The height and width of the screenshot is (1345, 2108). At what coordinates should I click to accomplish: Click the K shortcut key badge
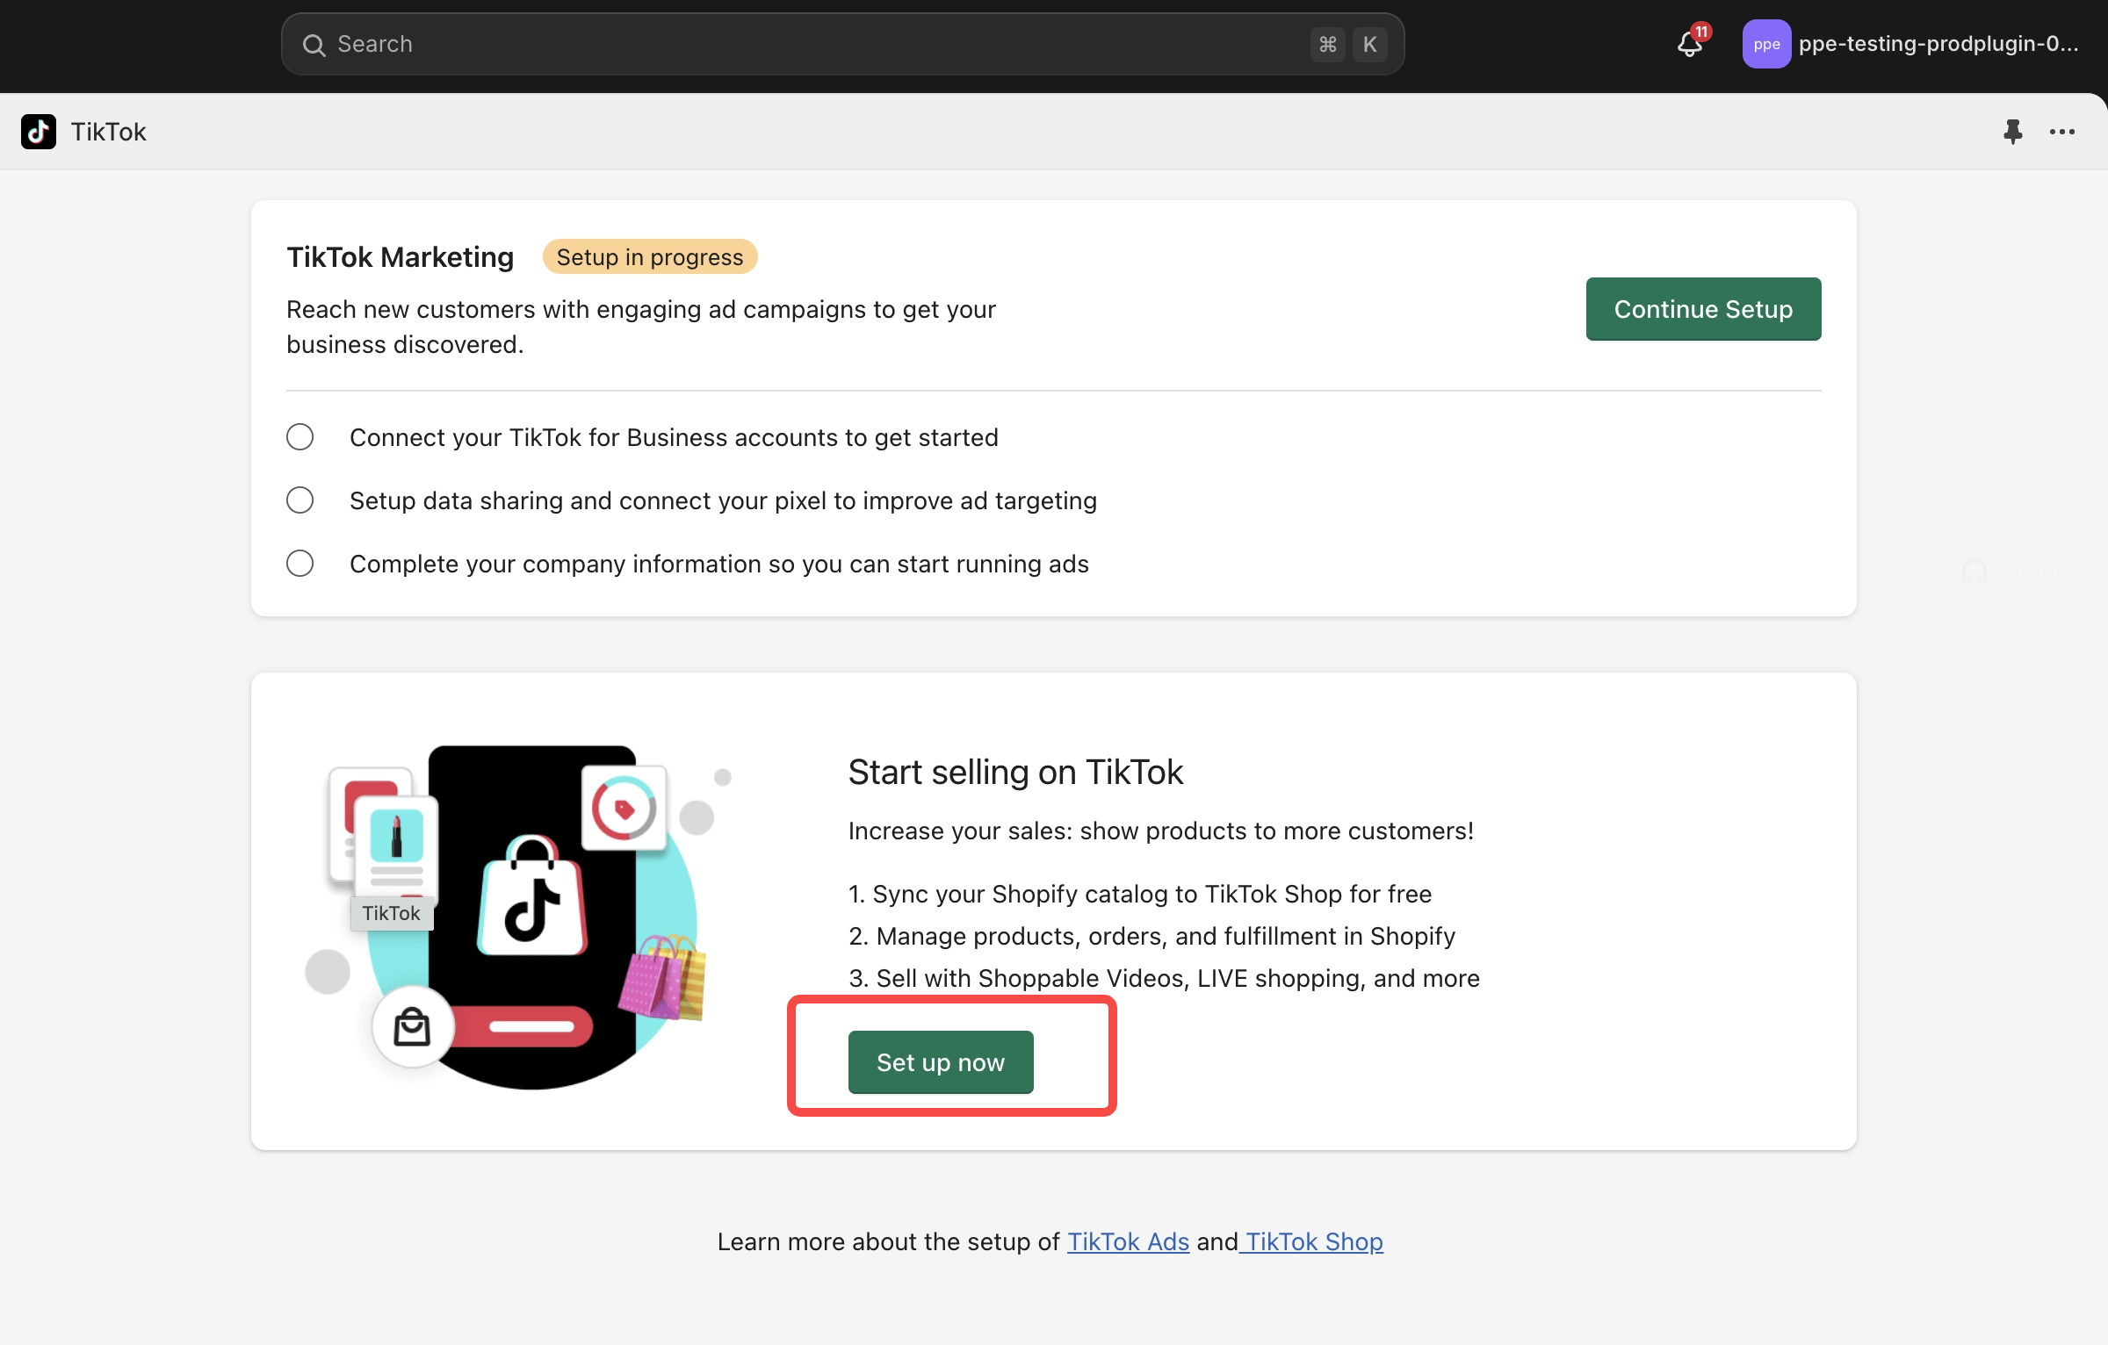(x=1369, y=44)
